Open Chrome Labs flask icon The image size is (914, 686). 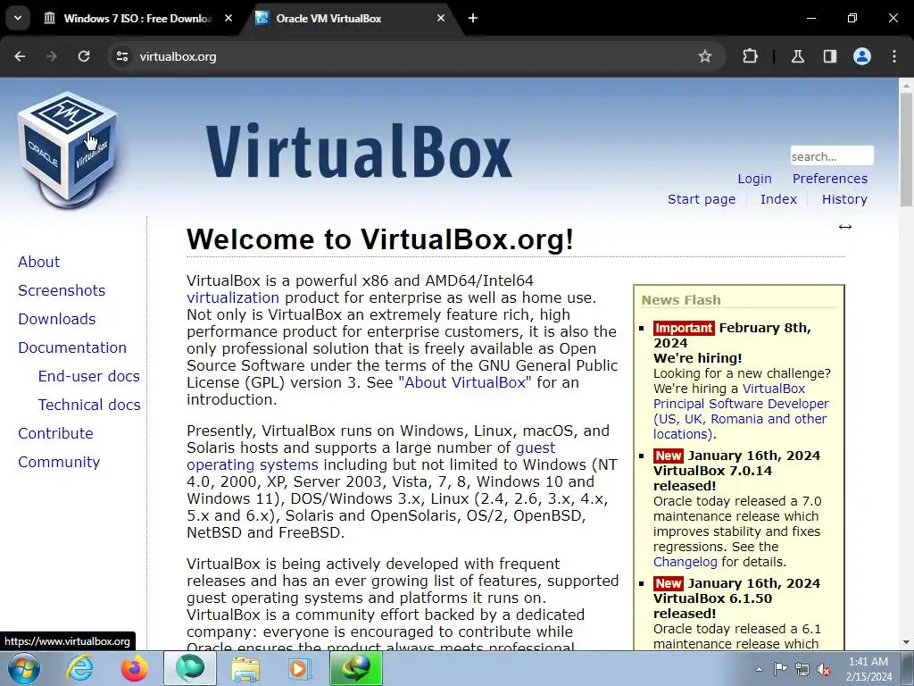(x=798, y=56)
